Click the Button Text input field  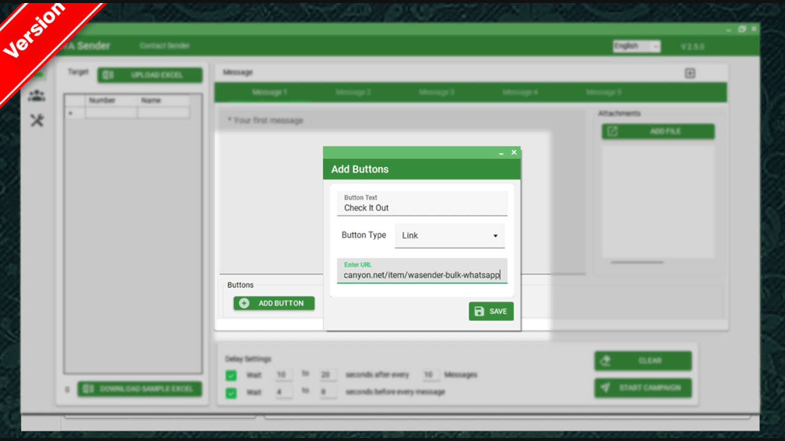coord(422,208)
